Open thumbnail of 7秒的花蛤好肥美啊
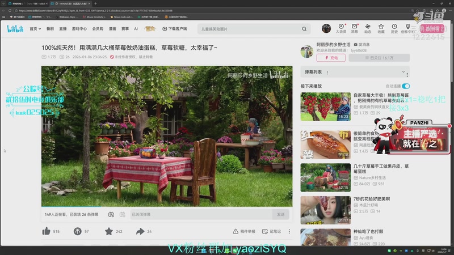This screenshot has height=255, width=454. [325, 210]
